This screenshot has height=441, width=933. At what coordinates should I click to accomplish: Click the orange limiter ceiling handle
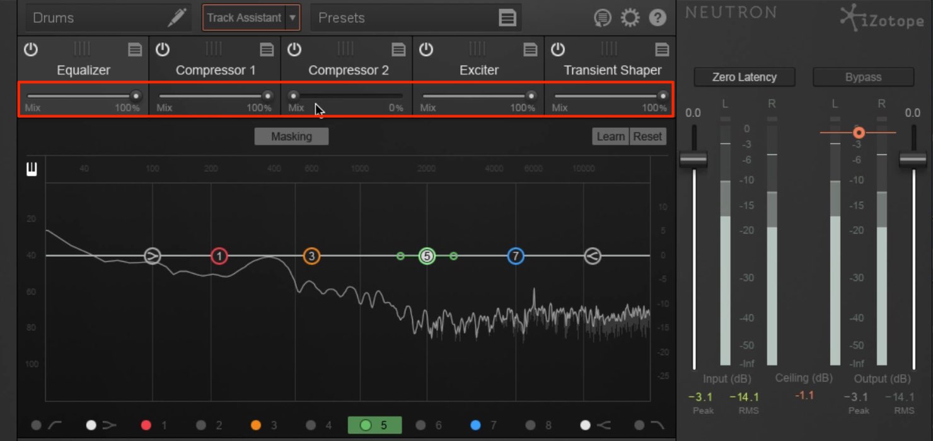pyautogui.click(x=859, y=133)
